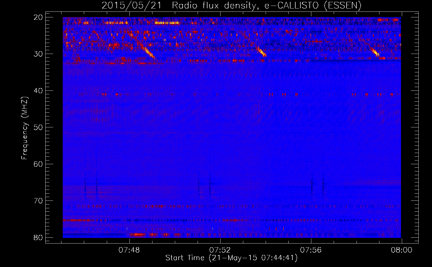Click the 80 frequency tick label
This screenshot has height=267, width=432.
38,237
